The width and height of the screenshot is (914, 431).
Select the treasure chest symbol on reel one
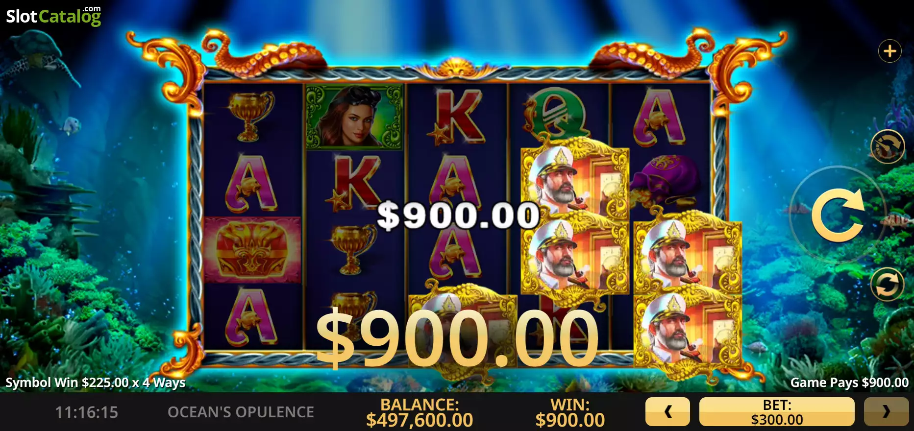tap(252, 250)
